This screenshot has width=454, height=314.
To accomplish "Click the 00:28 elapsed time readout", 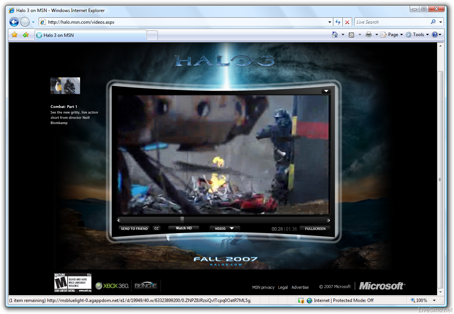I will 277,229.
